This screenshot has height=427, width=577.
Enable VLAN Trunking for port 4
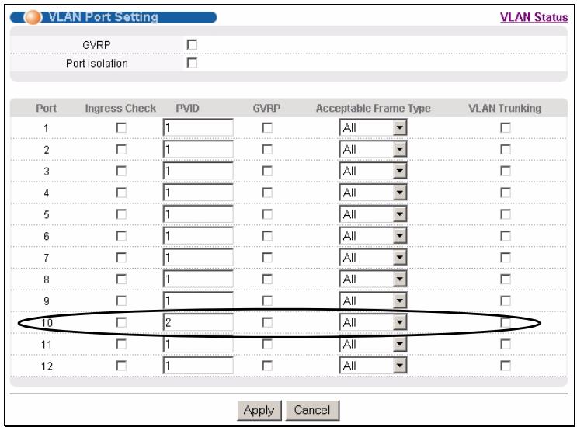coord(506,193)
